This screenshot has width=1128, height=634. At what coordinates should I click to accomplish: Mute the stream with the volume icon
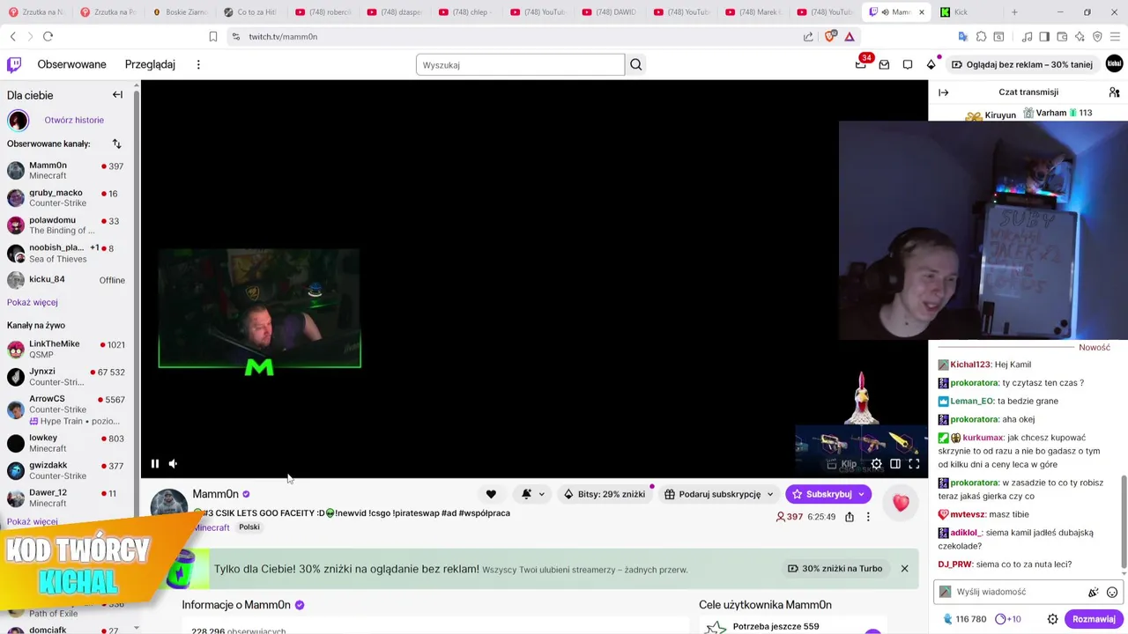[174, 464]
